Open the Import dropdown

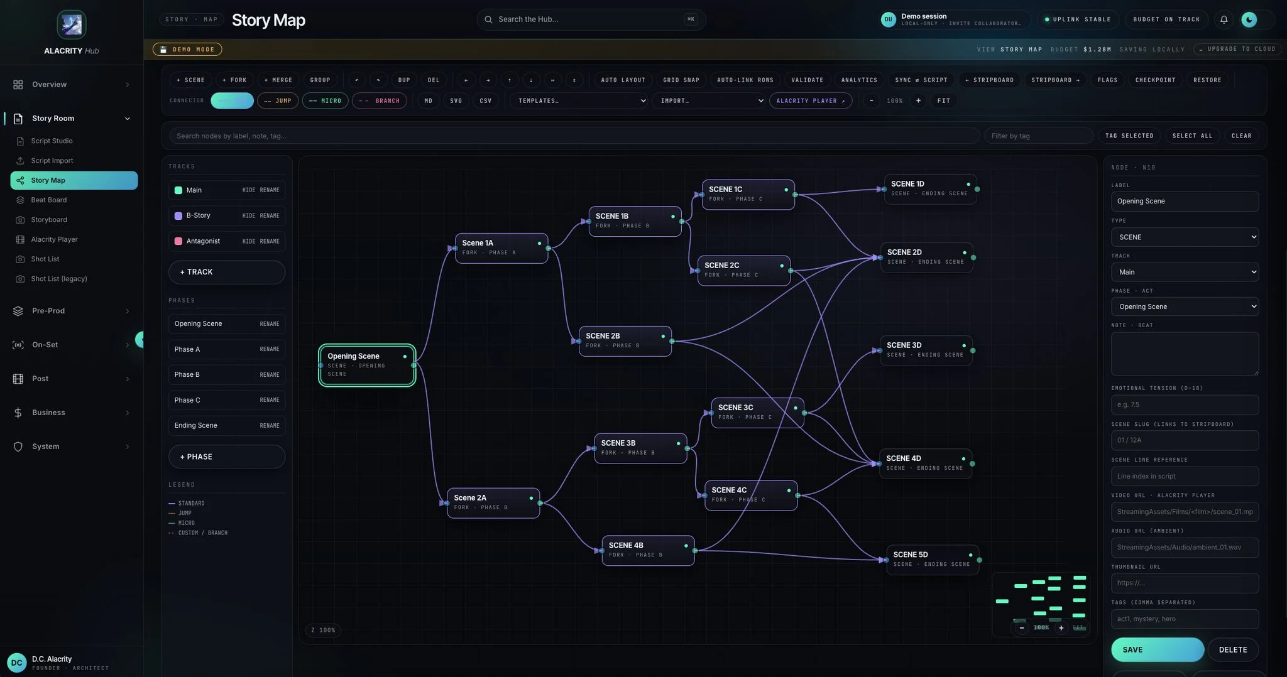[x=708, y=100]
